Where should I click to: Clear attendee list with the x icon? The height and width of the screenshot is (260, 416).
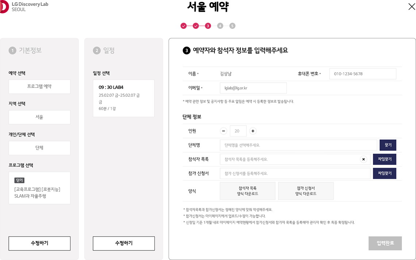[363, 159]
